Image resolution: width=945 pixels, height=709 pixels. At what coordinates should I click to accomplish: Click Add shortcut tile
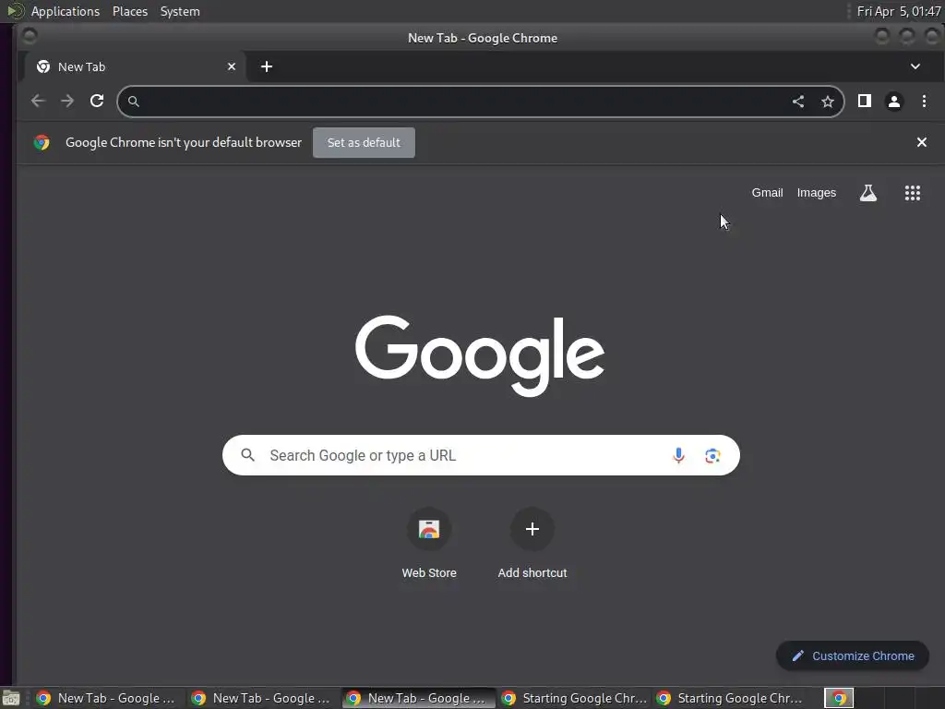pyautogui.click(x=532, y=543)
